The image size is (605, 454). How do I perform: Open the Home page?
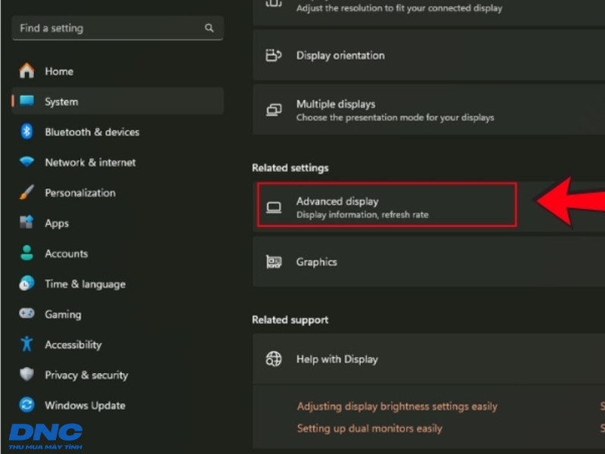[x=118, y=71]
